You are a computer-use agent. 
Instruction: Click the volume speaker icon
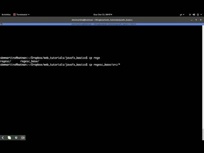pyautogui.click(x=194, y=15)
